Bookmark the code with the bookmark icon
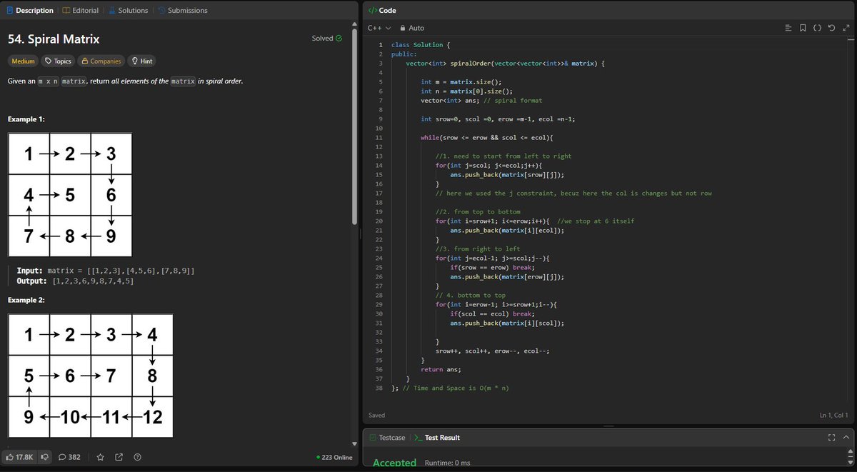Viewport: 857px width, 472px height. click(803, 28)
